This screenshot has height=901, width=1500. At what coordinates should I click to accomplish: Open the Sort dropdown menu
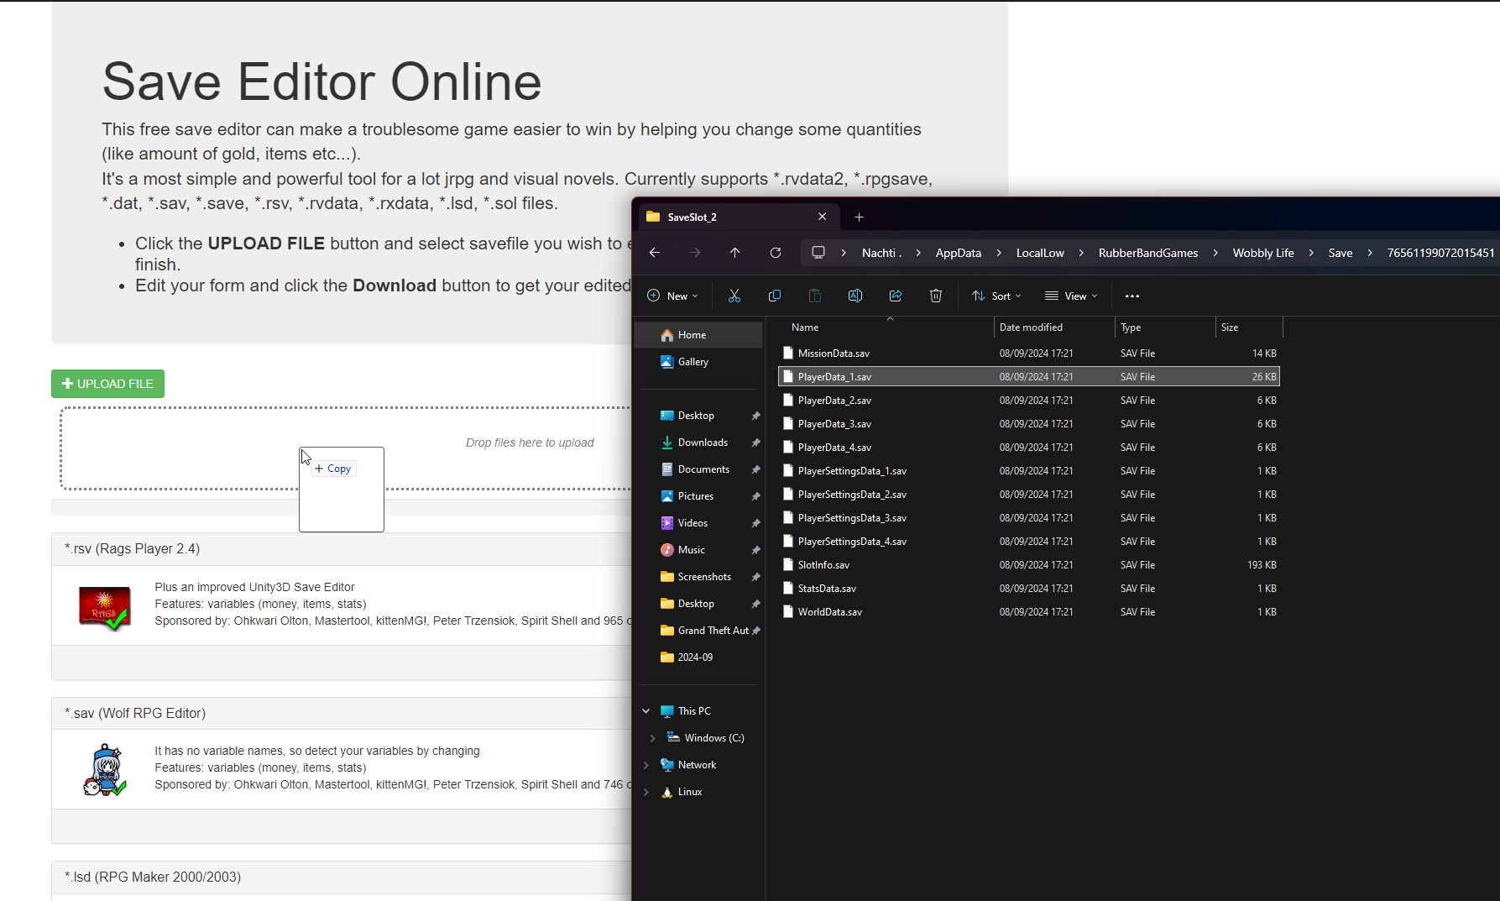click(x=996, y=296)
